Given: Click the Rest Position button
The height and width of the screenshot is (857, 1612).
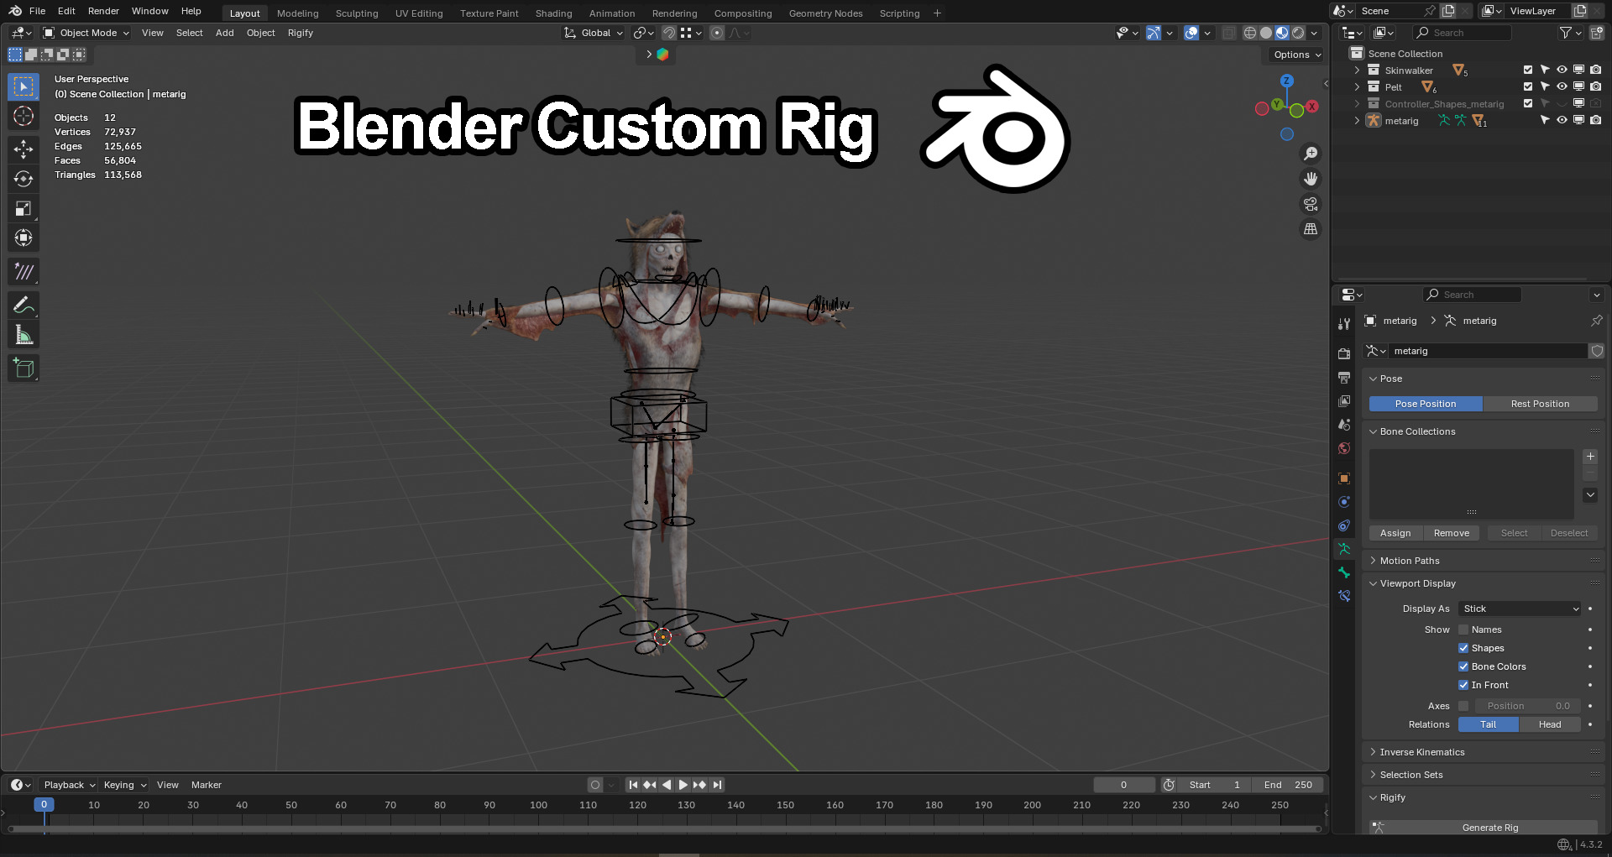Looking at the screenshot, I should click(x=1540, y=404).
